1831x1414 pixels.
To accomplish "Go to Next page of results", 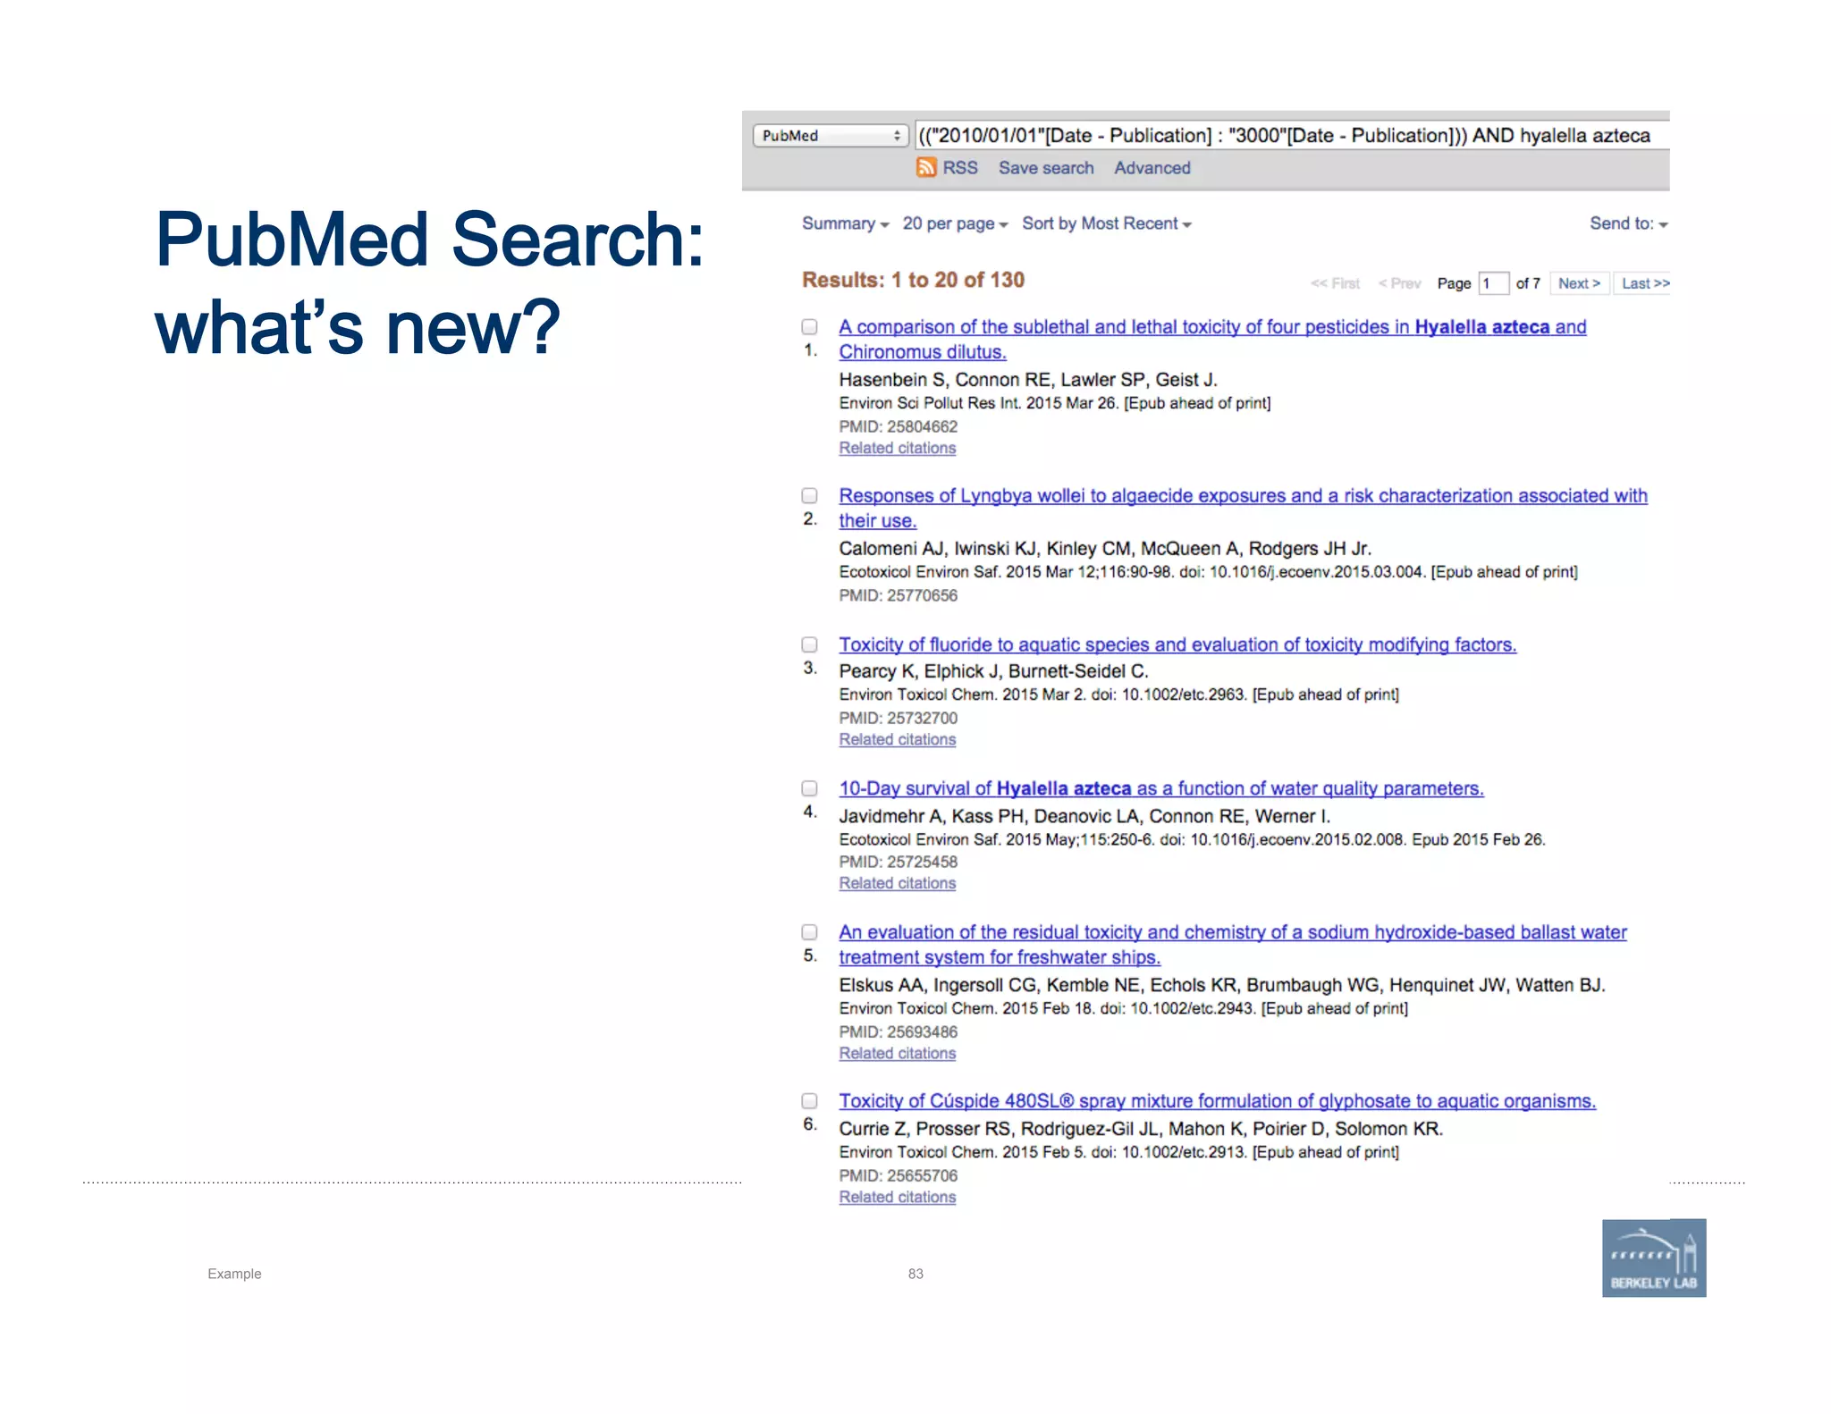I will pos(1579,283).
